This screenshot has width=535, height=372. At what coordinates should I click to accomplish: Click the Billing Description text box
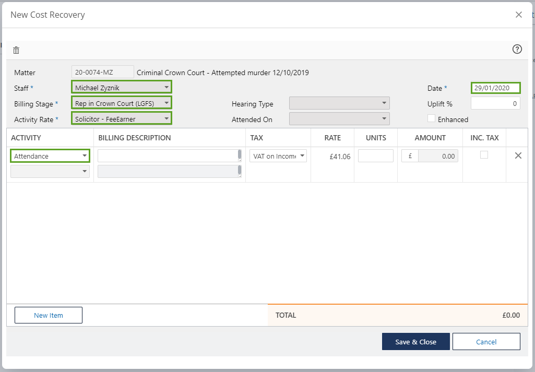pos(167,155)
